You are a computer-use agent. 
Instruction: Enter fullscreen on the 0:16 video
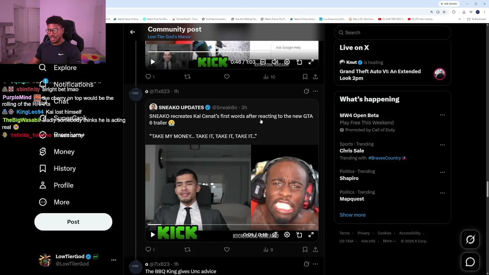311,235
